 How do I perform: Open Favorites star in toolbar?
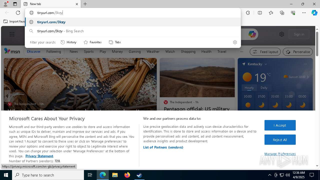[271, 13]
